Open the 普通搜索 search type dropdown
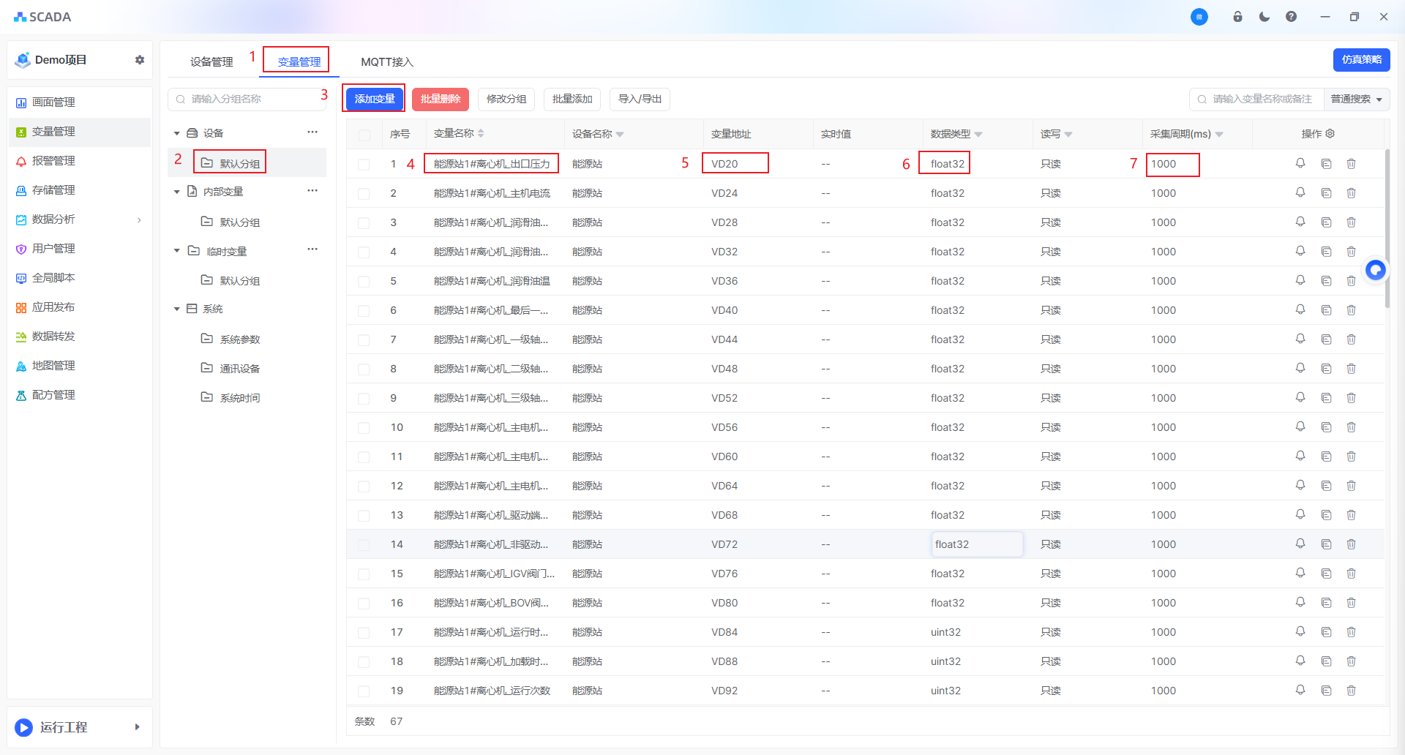Viewport: 1405px width, 755px height. point(1357,99)
